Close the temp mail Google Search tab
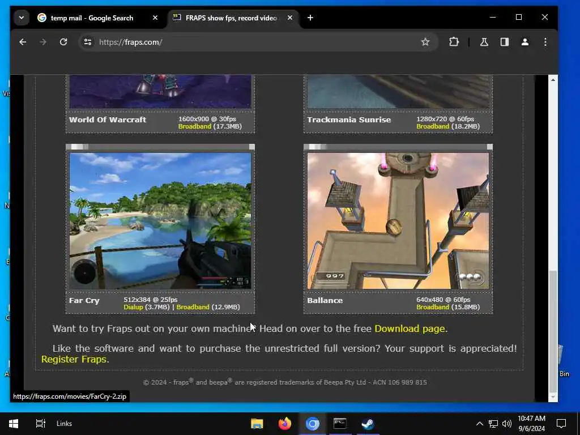Screen dimensions: 580x435 (155, 18)
